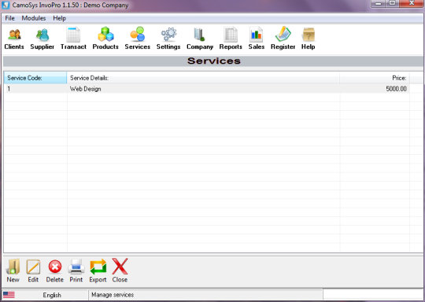Select the Web Design service row
Viewport: 425px width, 302px height.
click(x=207, y=89)
